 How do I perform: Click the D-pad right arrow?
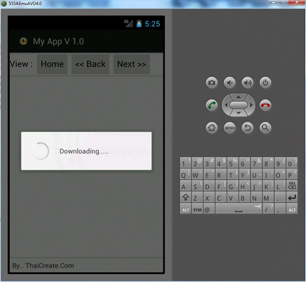point(252,105)
